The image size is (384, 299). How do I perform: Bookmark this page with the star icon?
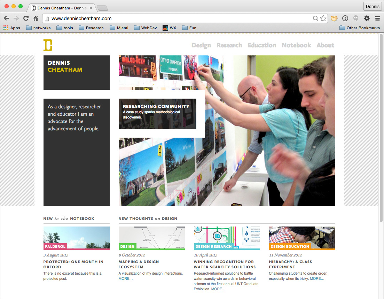(323, 18)
